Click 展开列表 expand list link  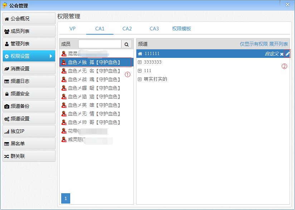[x=279, y=44]
